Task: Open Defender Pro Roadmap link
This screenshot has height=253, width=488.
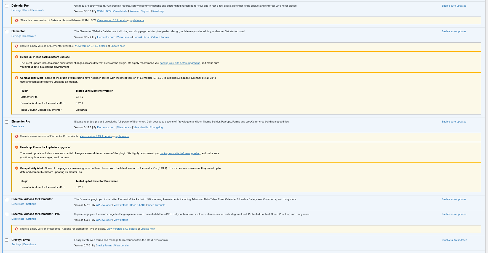Action: point(158,11)
